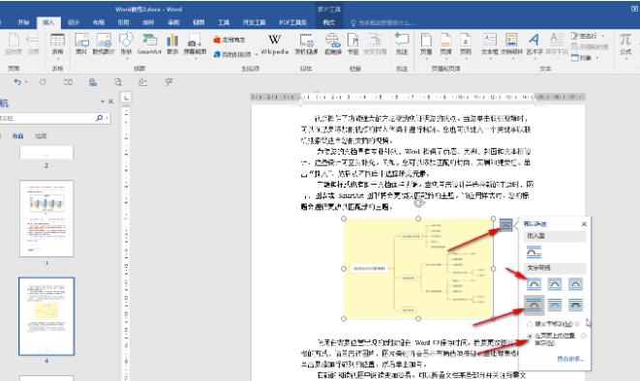Insert WordArt from the ribbon
This screenshot has width=640, height=381.
click(534, 44)
